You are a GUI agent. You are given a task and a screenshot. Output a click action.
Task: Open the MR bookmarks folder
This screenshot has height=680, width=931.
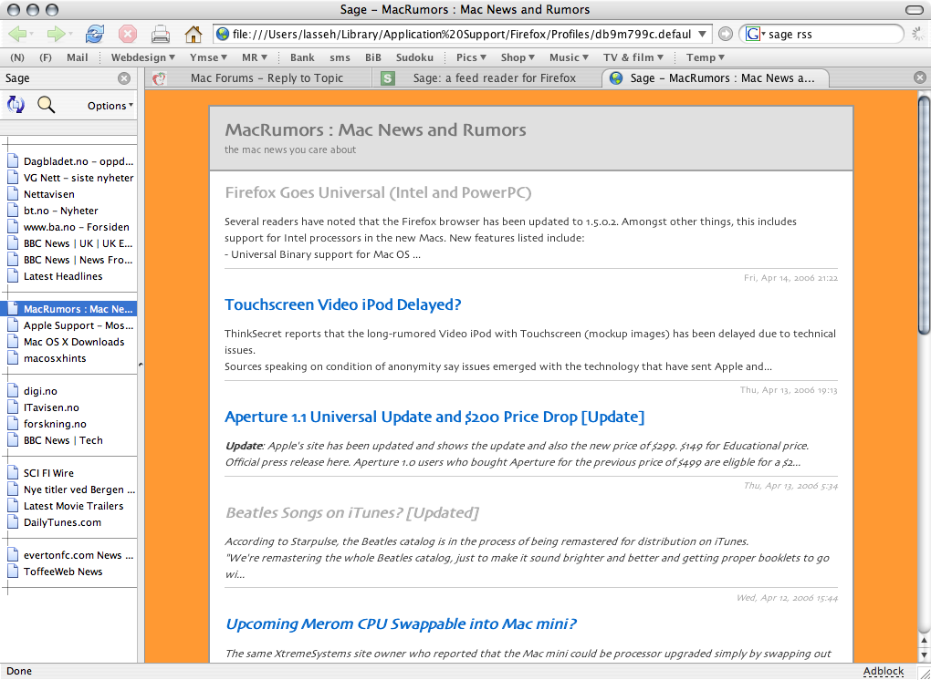(255, 57)
